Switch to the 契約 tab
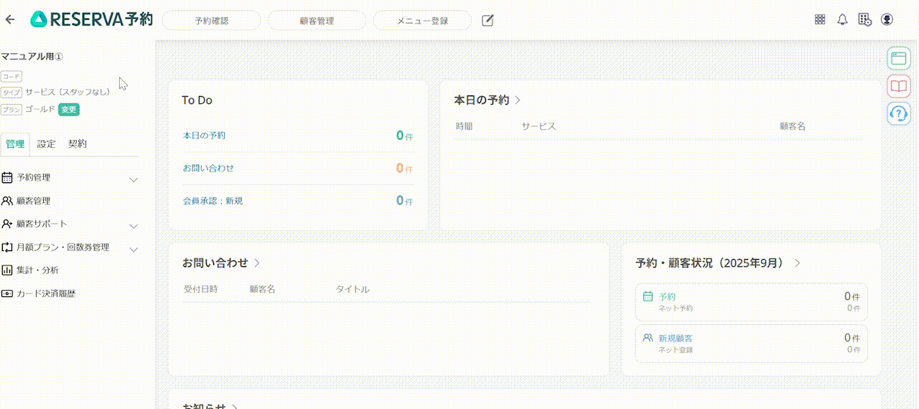This screenshot has width=919, height=409. tap(78, 144)
